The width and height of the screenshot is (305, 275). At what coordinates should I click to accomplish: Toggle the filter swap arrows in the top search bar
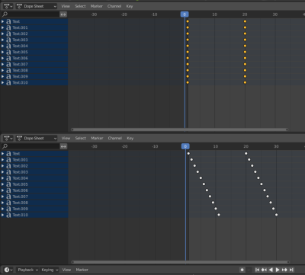[63, 14]
